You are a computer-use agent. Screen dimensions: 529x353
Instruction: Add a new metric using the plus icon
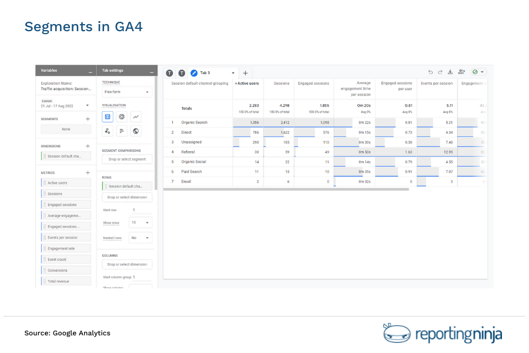88,172
